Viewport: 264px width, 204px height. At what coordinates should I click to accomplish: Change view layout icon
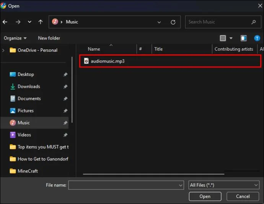[x=223, y=38]
